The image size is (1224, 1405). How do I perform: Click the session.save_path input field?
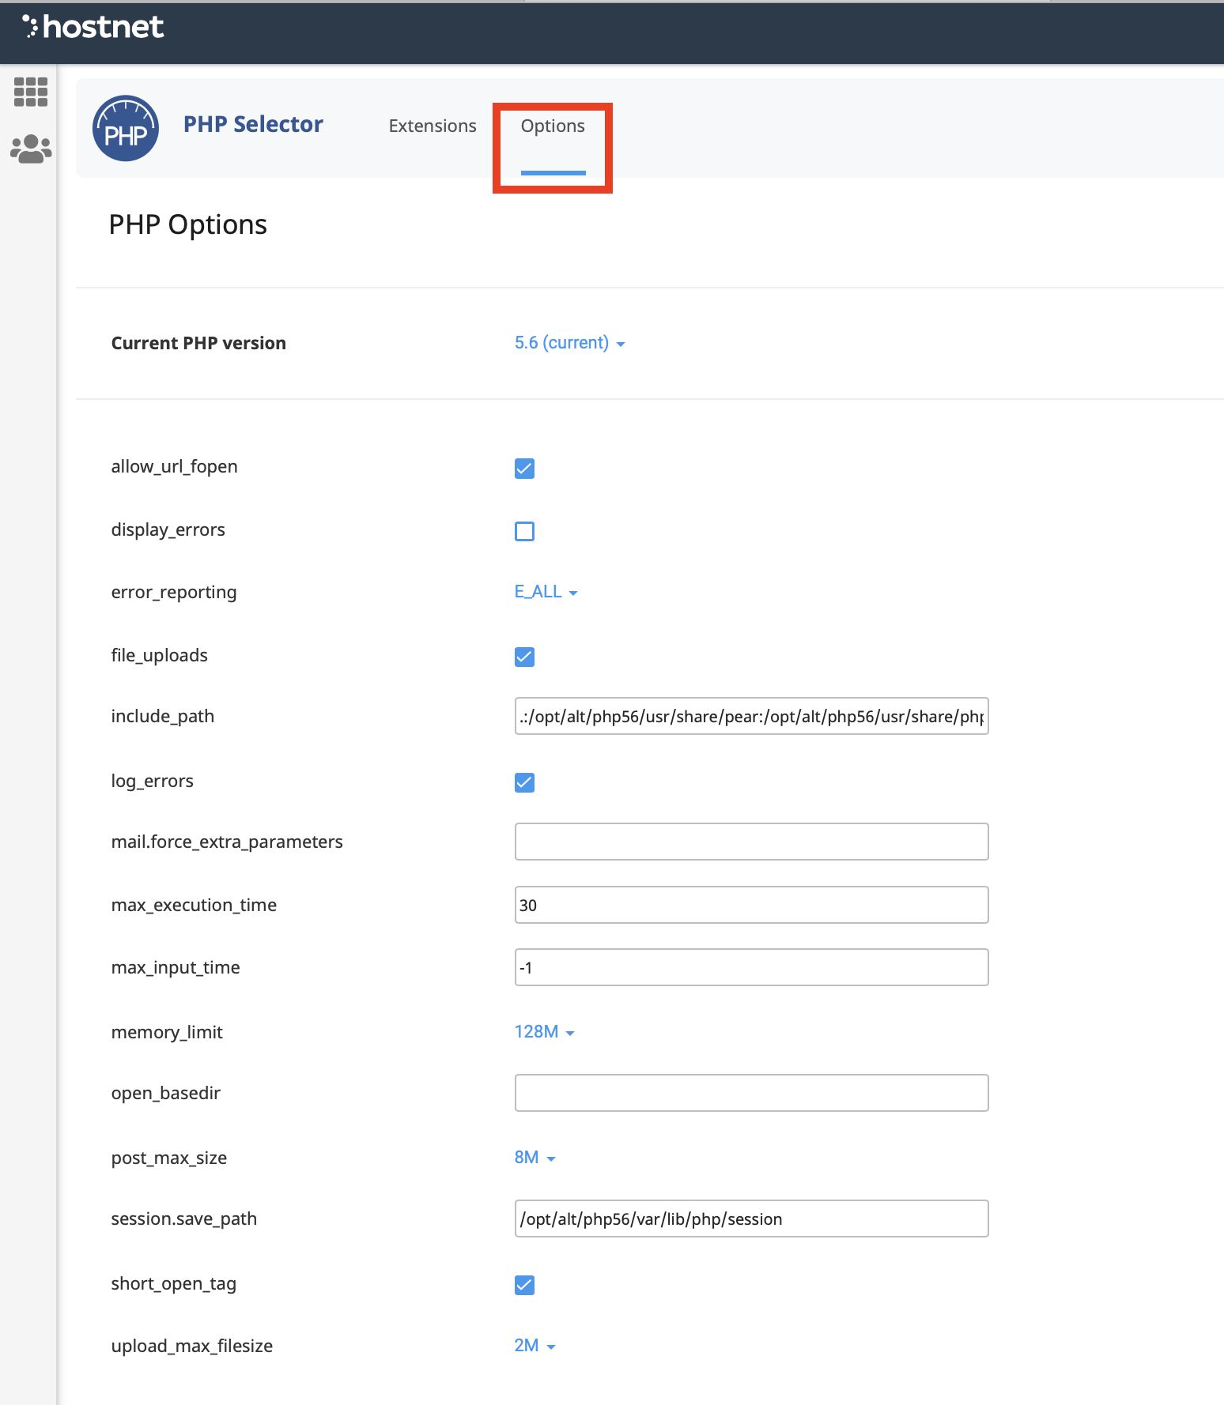click(751, 1219)
